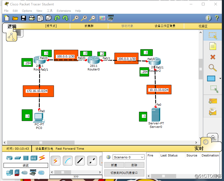Image resolution: width=224 pixels, height=181 pixels.
Task: Switch to the 实时 realtime mode tab
Action: pos(199,148)
